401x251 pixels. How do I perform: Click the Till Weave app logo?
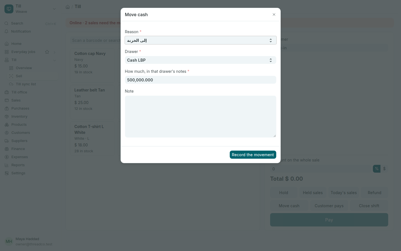pos(9,9)
